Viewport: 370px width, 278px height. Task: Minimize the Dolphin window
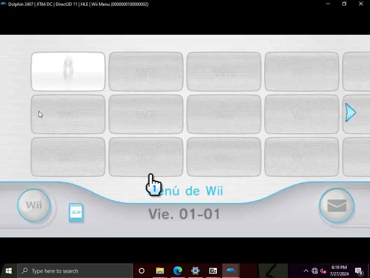point(328,4)
